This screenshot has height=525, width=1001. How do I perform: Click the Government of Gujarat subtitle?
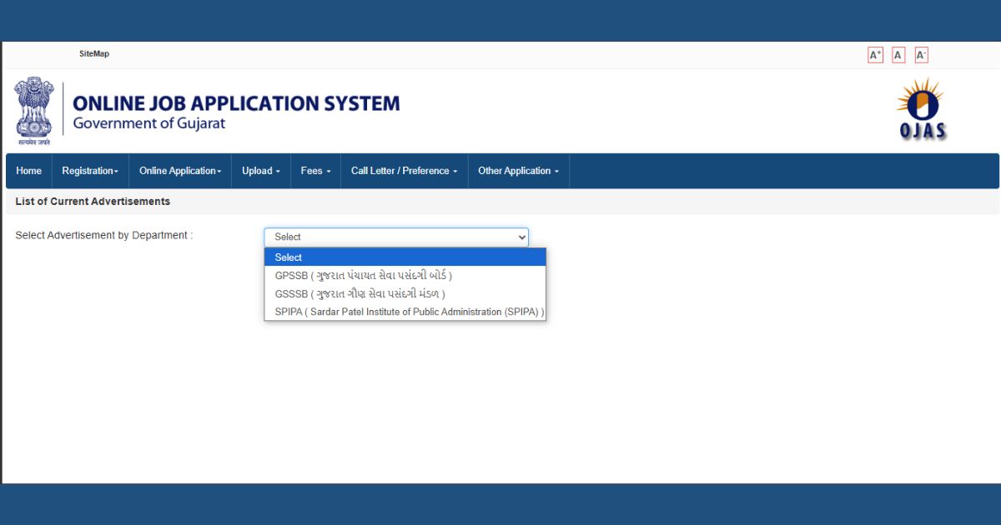tap(149, 124)
